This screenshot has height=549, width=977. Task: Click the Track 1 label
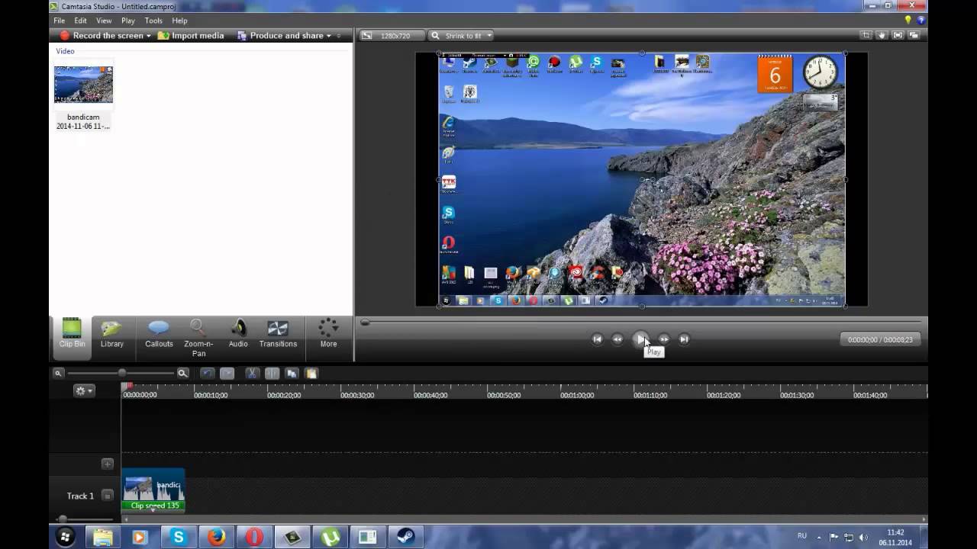[x=80, y=496]
